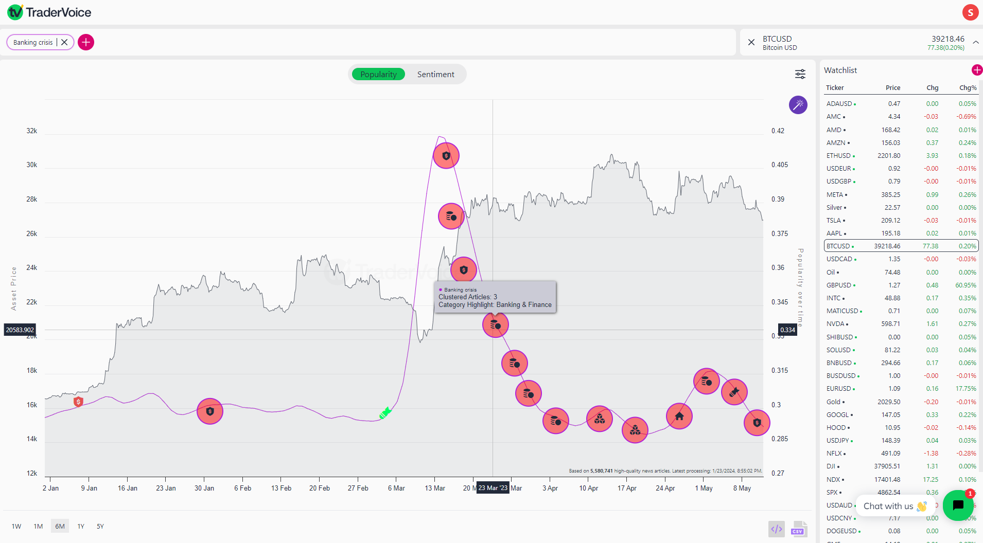
Task: Select DOGEUSD in the watchlist
Action: tap(901, 531)
